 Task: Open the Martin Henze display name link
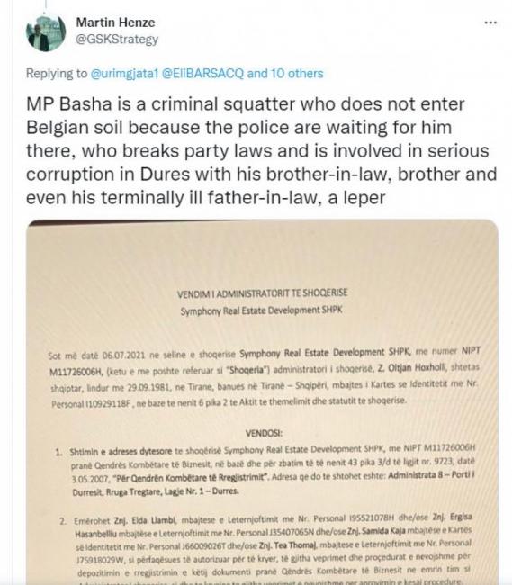pos(115,22)
